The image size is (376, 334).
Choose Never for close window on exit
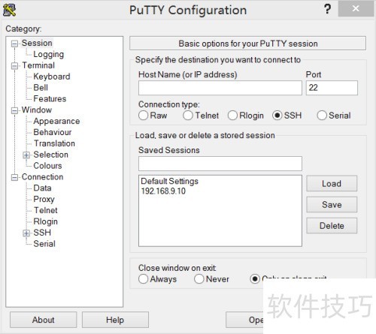point(199,279)
